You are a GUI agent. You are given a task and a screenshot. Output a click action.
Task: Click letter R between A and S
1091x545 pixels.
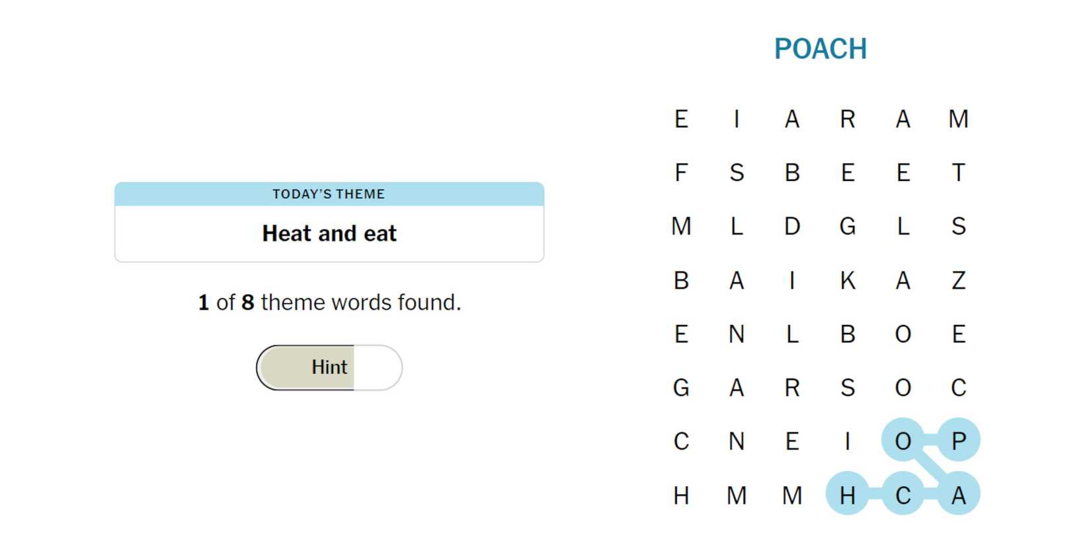792,388
